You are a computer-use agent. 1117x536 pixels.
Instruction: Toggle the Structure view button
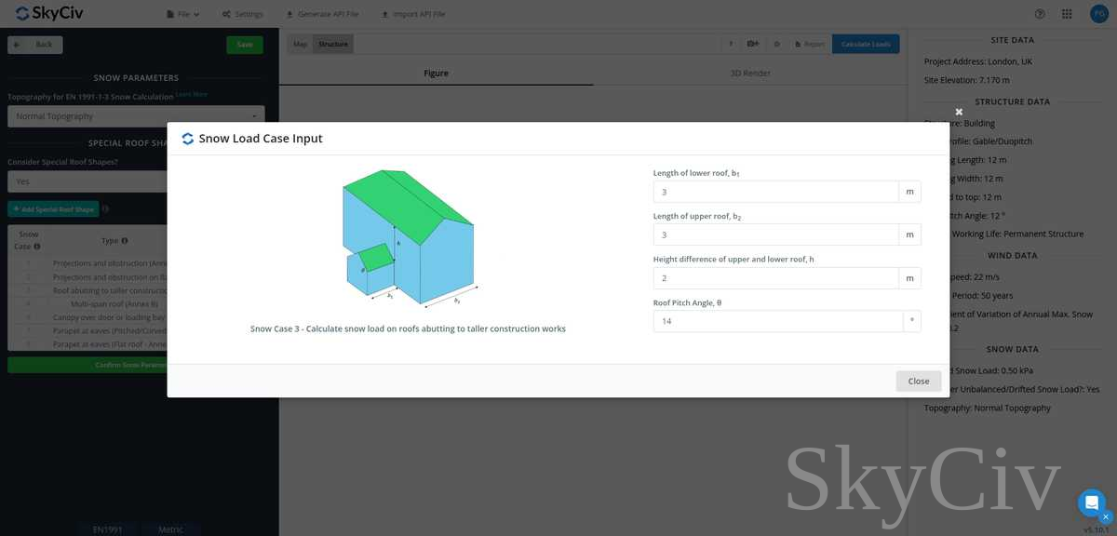[x=333, y=44]
